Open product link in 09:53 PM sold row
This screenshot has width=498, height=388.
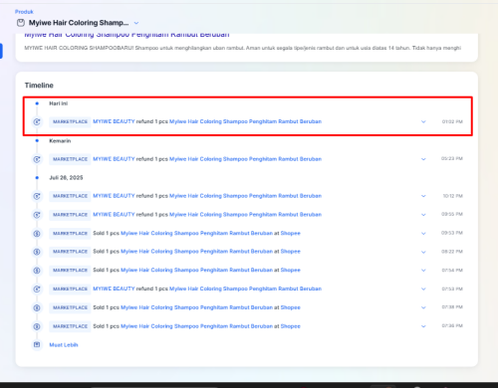click(196, 234)
